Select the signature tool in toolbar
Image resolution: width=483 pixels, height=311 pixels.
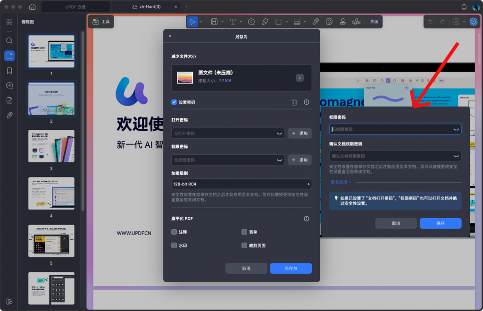point(356,22)
